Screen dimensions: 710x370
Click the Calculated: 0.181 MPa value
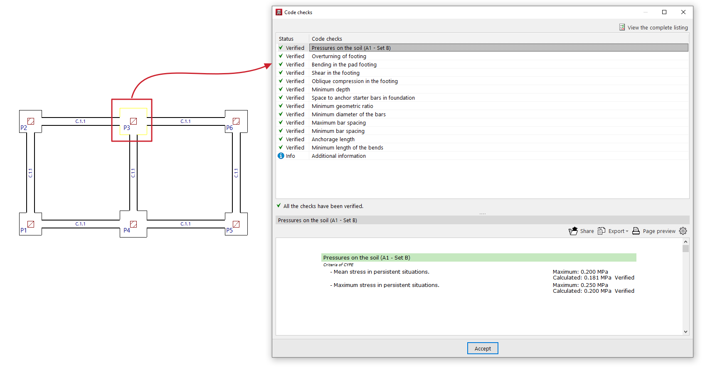[582, 278]
